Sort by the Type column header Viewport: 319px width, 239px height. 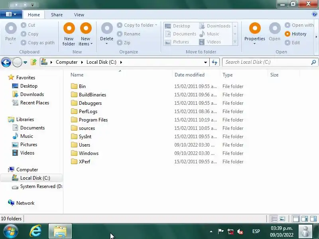pyautogui.click(x=244, y=75)
